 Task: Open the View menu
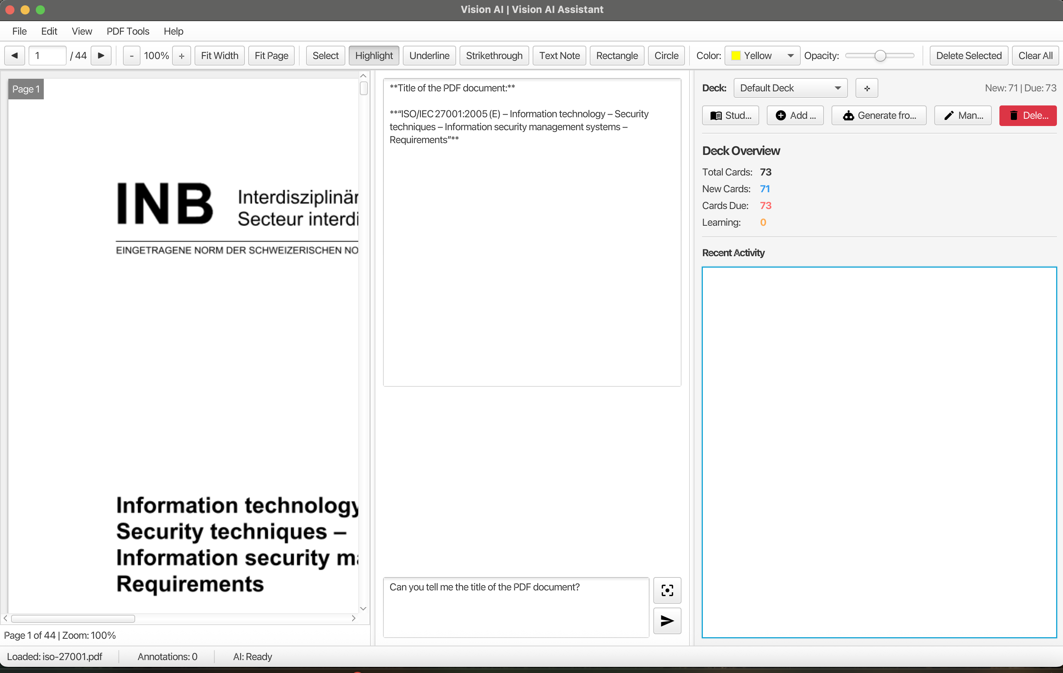point(82,31)
